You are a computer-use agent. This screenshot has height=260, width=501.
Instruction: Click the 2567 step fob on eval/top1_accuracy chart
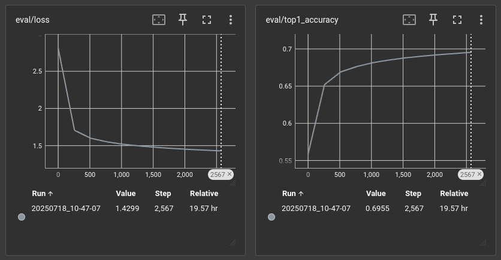click(x=470, y=175)
